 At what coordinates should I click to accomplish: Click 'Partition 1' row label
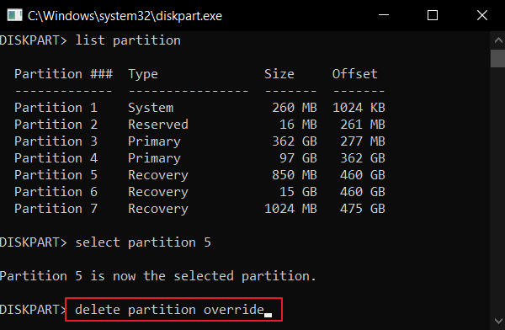click(x=56, y=108)
